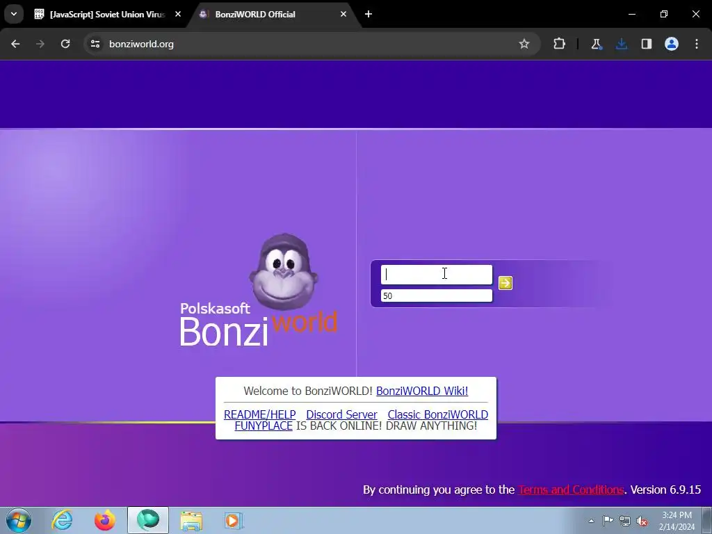Click the nickname input field

click(x=437, y=275)
